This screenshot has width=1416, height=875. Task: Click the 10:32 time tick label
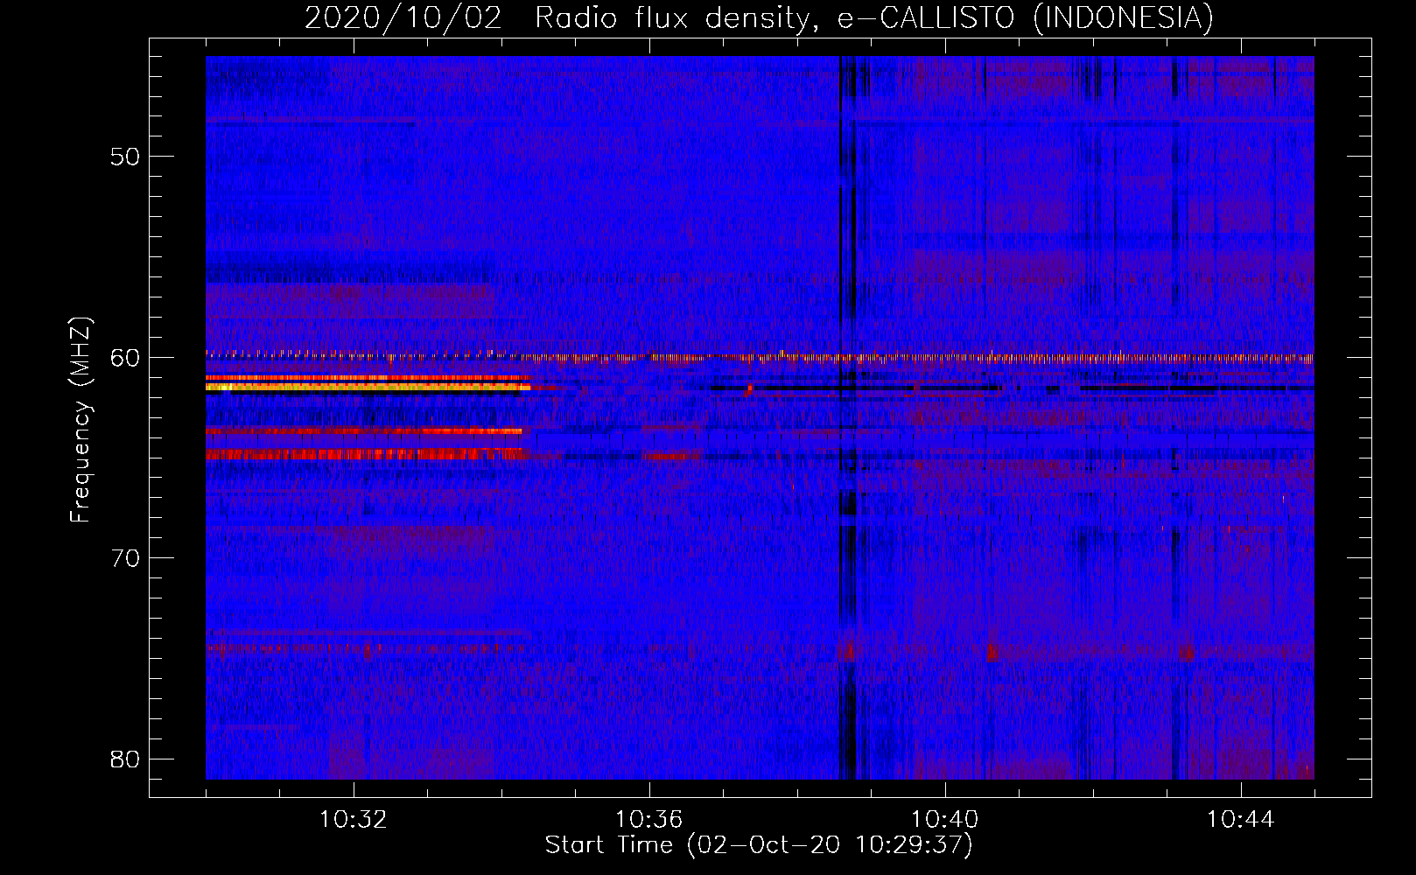[x=353, y=820]
